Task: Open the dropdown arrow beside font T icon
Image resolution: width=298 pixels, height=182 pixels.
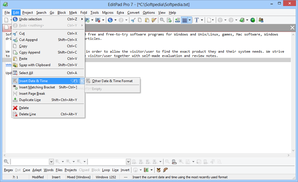Action: [x=202, y=20]
